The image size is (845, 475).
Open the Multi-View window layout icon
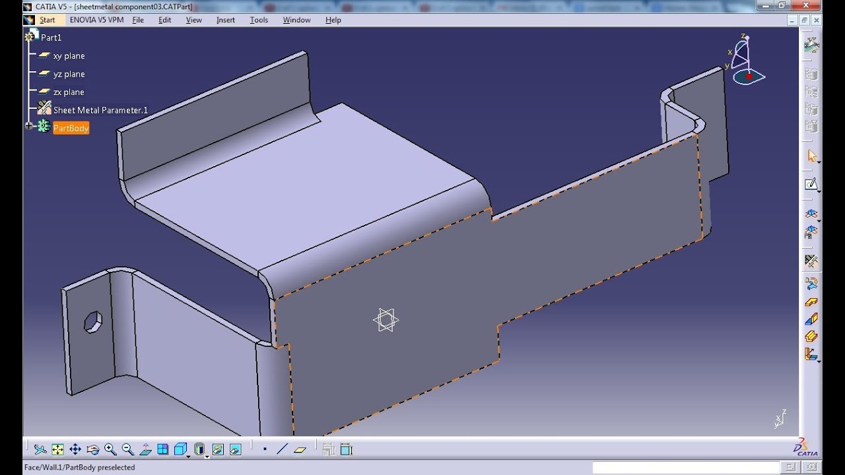tap(163, 449)
